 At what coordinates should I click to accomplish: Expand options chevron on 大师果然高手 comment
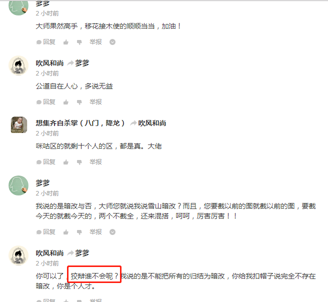pyautogui.click(x=112, y=42)
